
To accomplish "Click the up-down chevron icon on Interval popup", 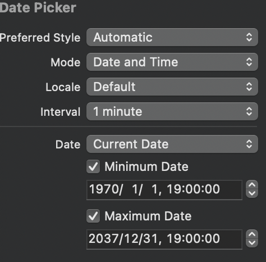I will pos(249,111).
